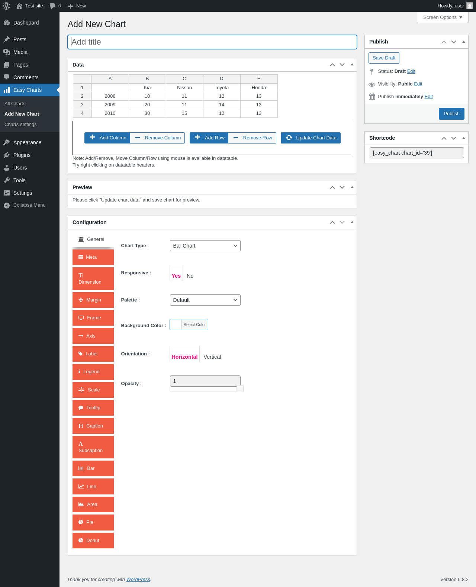Viewport: 476px width, 587px height.
Task: Click the Media icon in sidebar
Action: click(x=7, y=52)
